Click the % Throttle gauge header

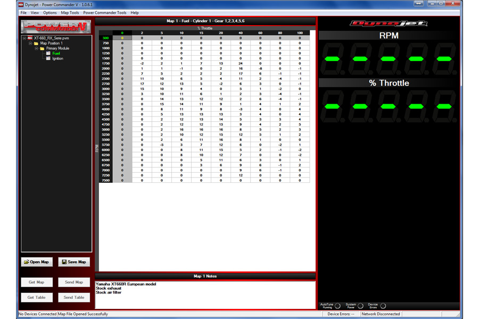click(x=389, y=83)
